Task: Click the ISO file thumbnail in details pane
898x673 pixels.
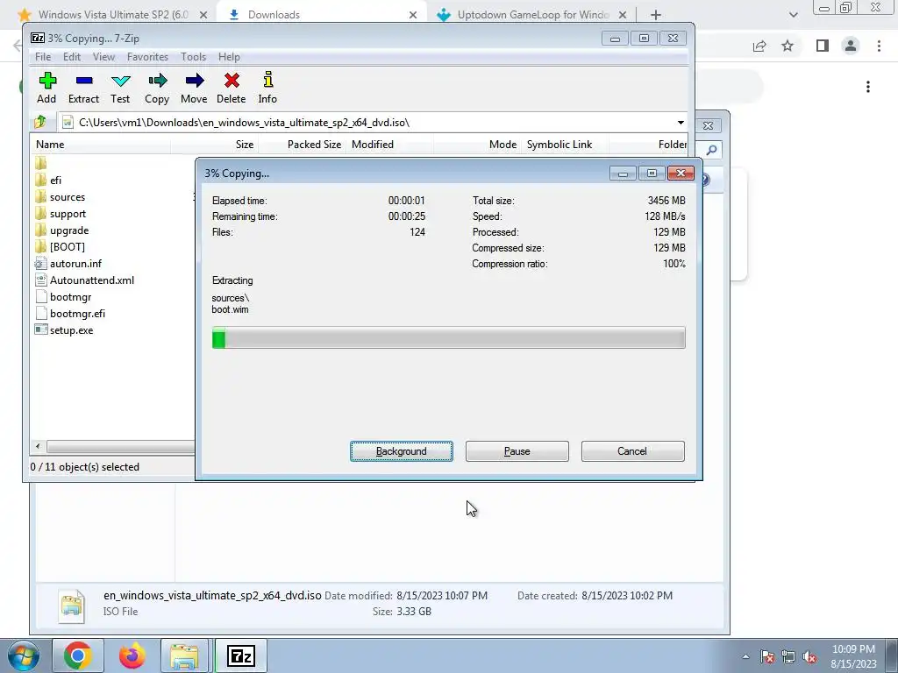Action: pyautogui.click(x=72, y=606)
